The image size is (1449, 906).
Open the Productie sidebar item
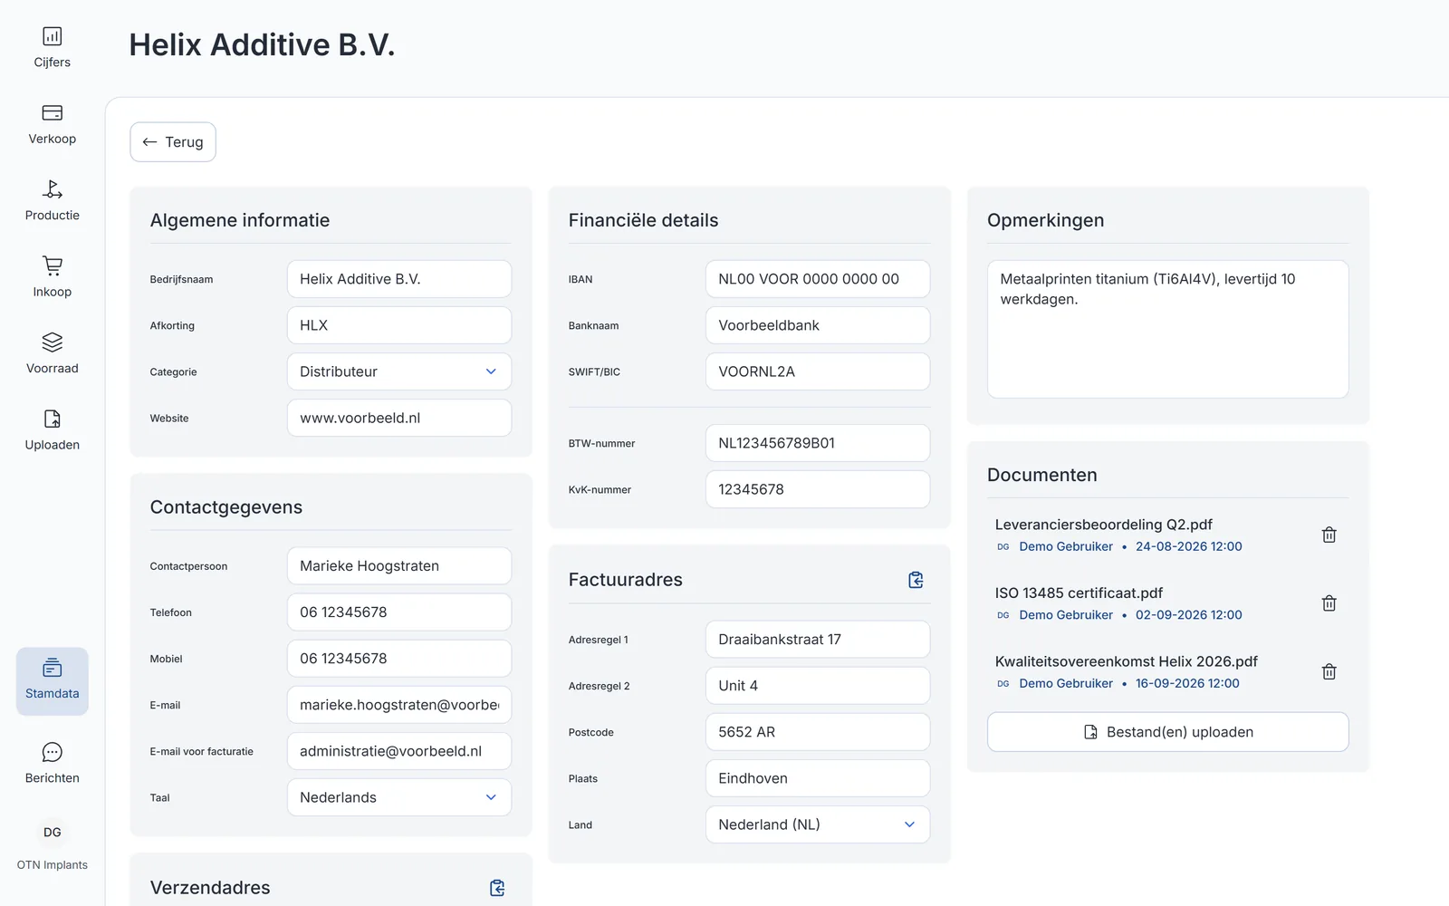[x=52, y=200]
